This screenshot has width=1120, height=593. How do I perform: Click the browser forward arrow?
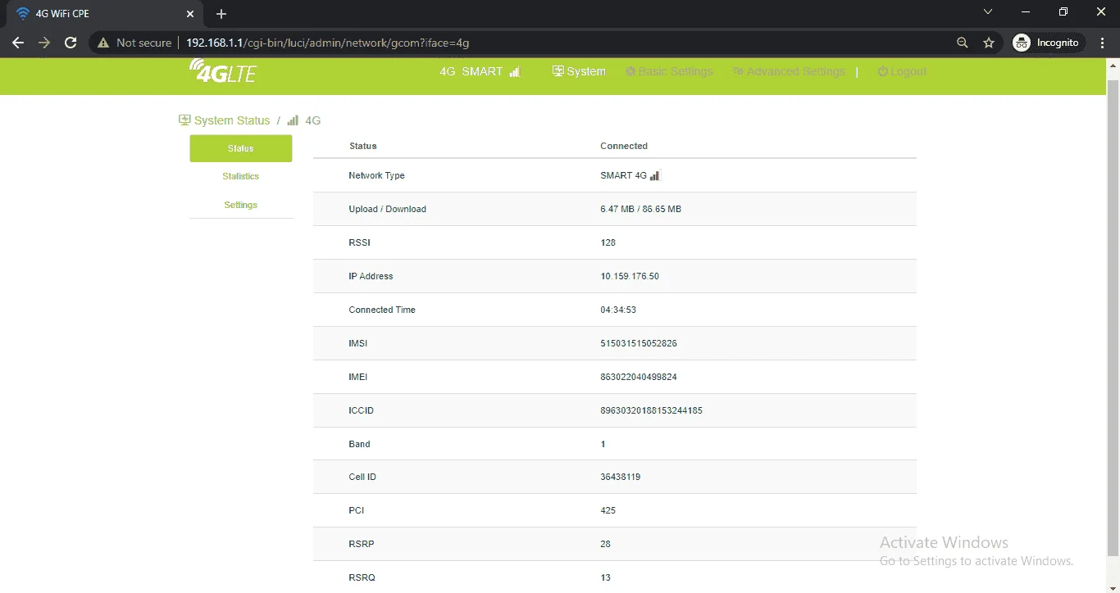click(44, 43)
